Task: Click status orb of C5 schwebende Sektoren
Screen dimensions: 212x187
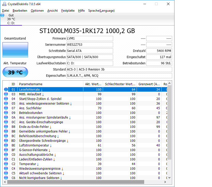Action: click(6, 173)
